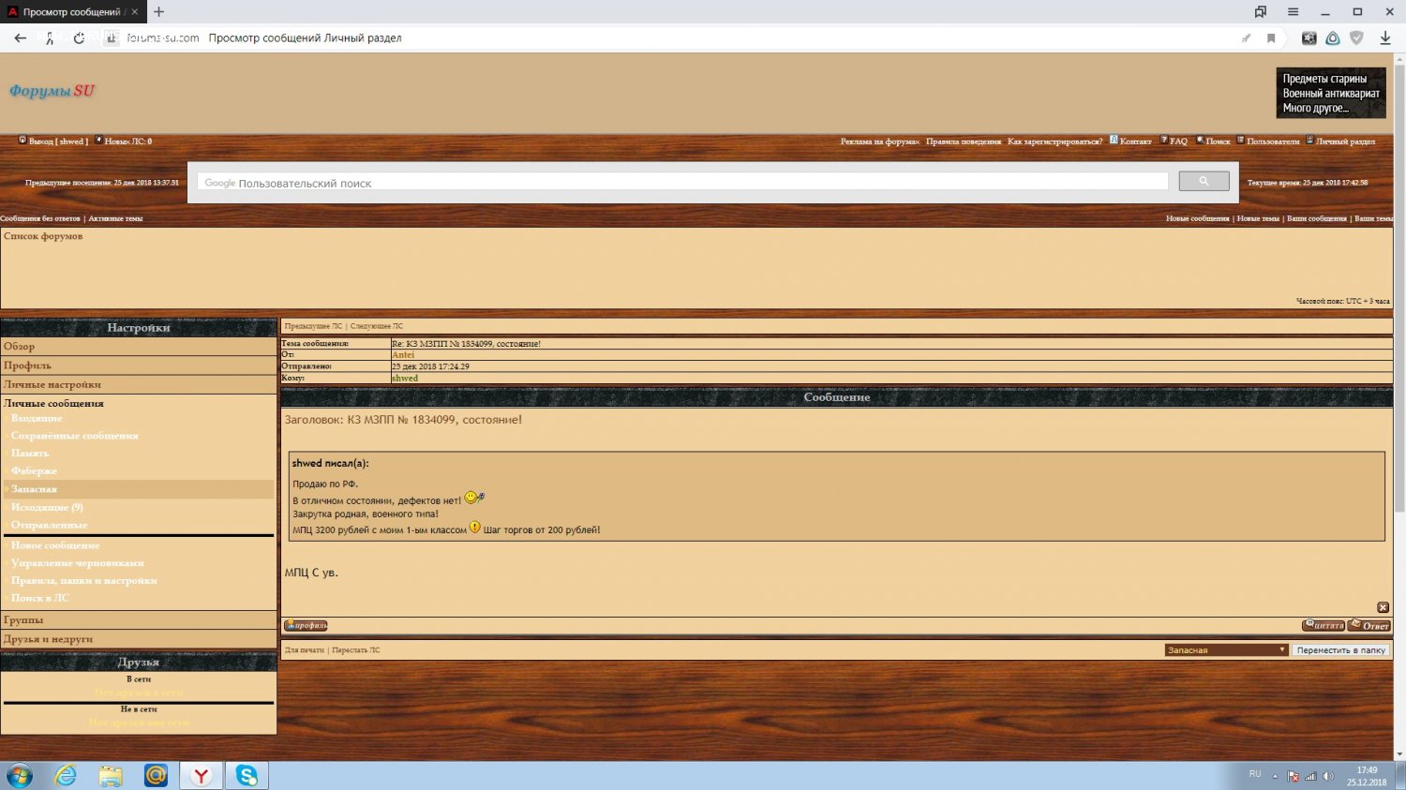Click the Antei sender name link

tap(403, 355)
